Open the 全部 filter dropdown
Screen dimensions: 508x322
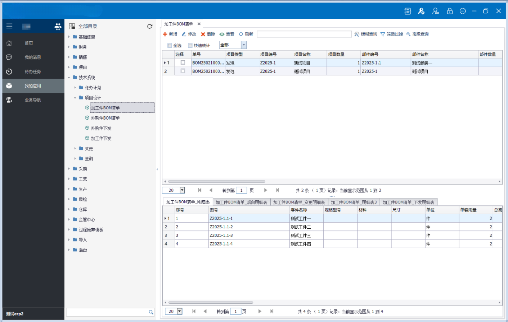click(x=244, y=45)
